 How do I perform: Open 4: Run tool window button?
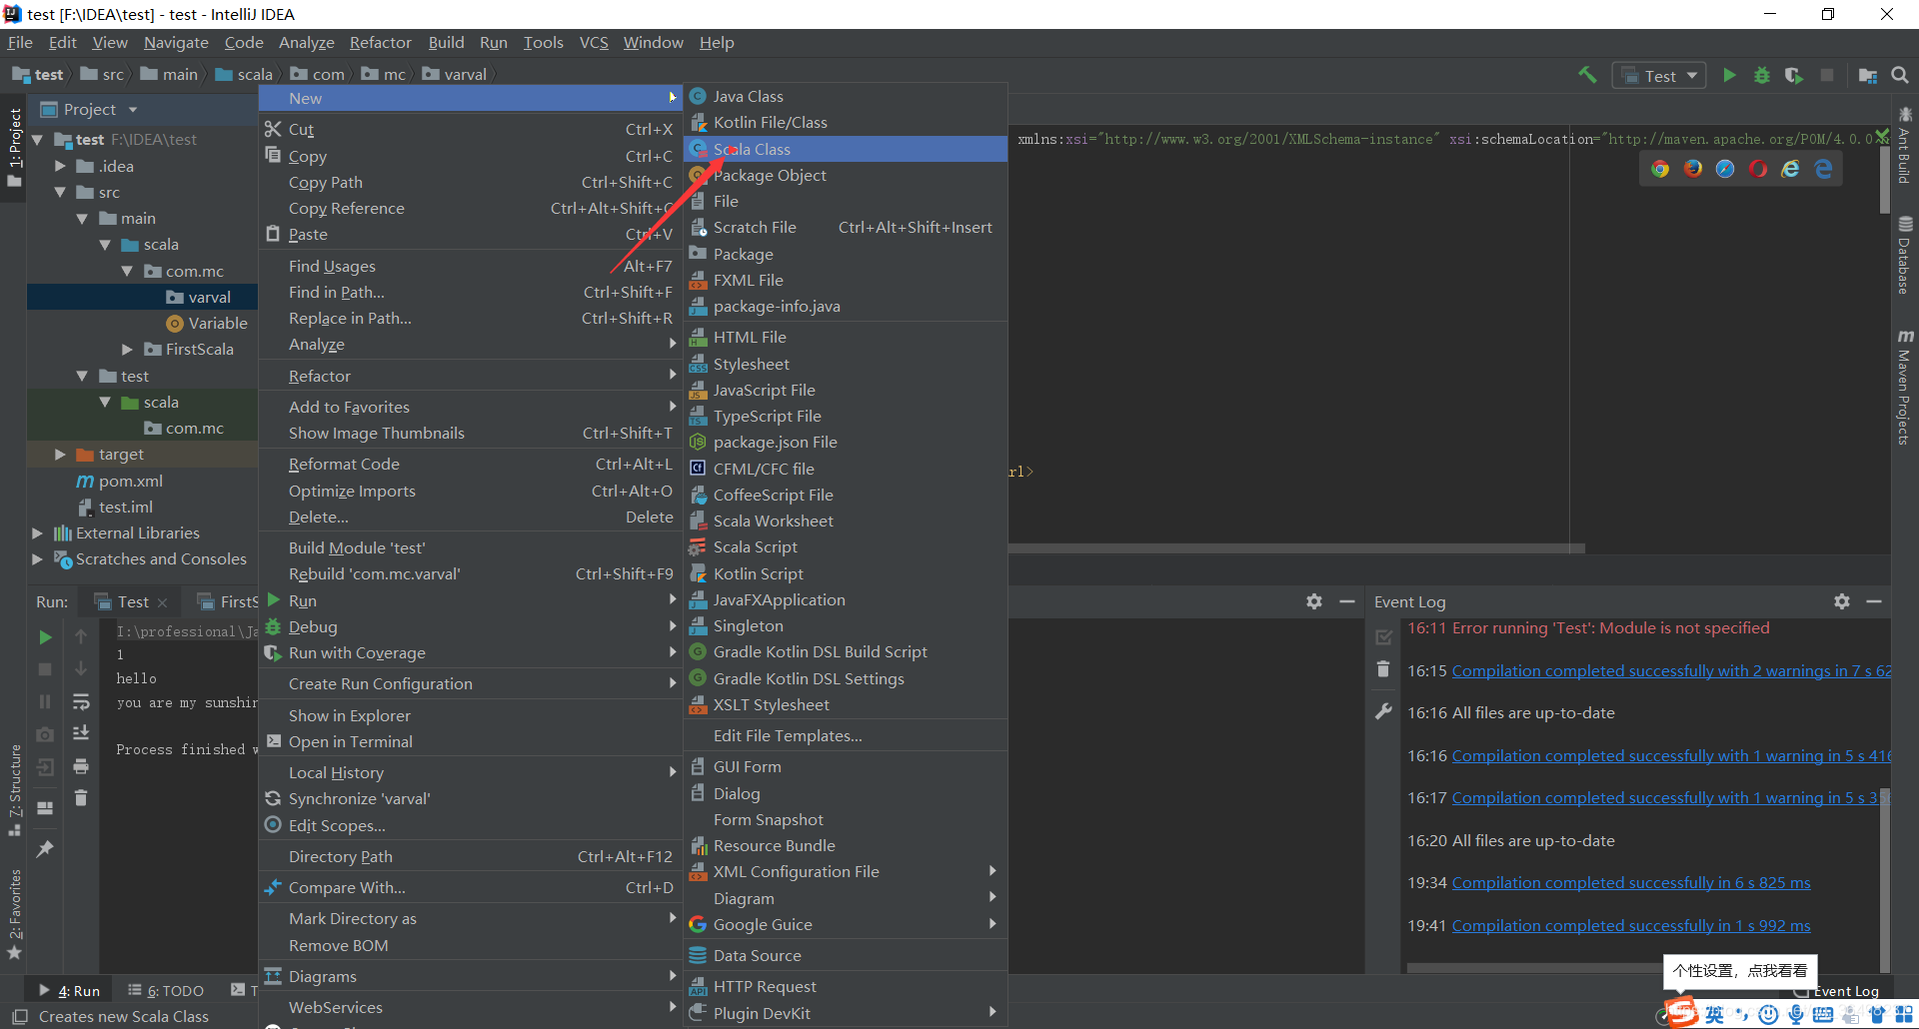[70, 990]
